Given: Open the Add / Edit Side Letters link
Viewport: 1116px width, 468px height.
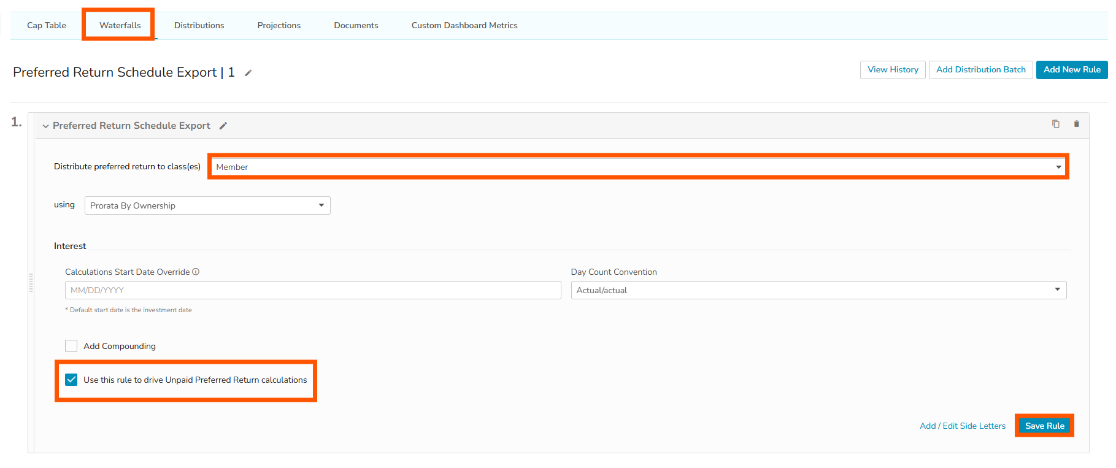Looking at the screenshot, I should pos(962,426).
